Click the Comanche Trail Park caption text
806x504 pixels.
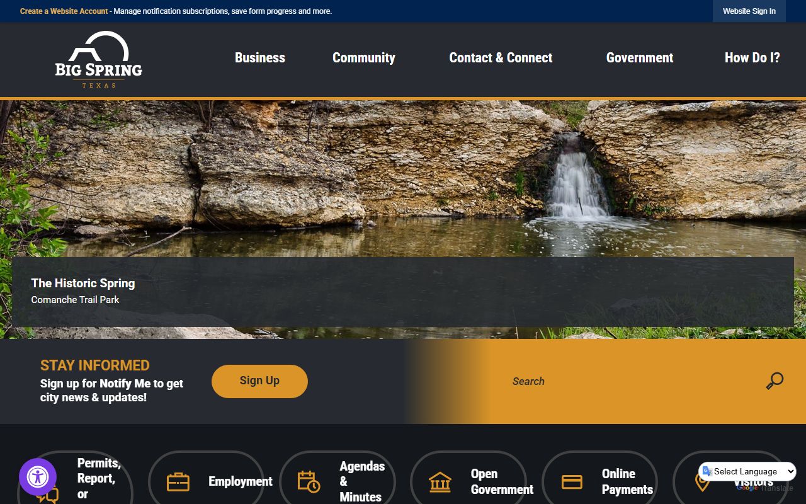click(75, 300)
